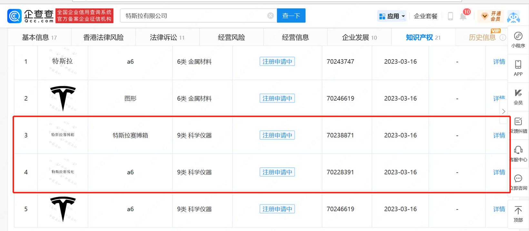This screenshot has width=529, height=231.
Task: Open notifications bell with 10 badge
Action: [464, 16]
